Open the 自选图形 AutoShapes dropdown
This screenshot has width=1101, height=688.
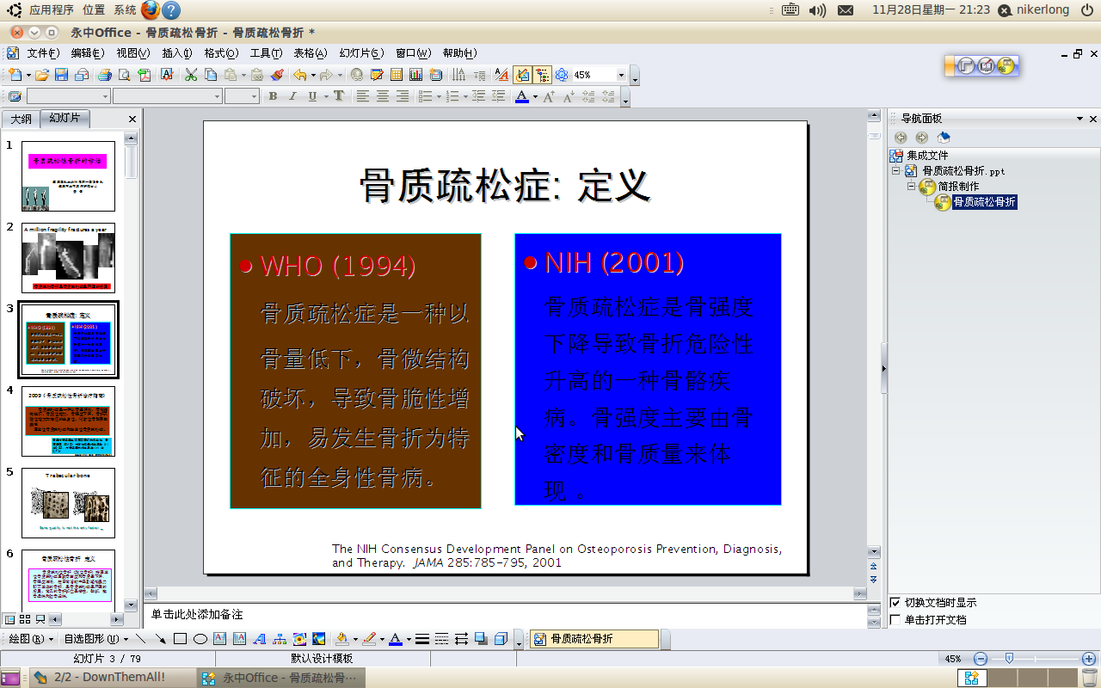96,639
